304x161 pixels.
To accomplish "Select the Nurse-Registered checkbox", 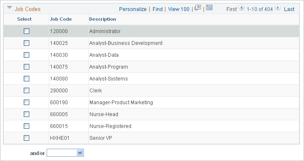I will point(27,126).
